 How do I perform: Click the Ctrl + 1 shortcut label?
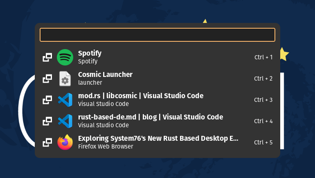point(263,57)
